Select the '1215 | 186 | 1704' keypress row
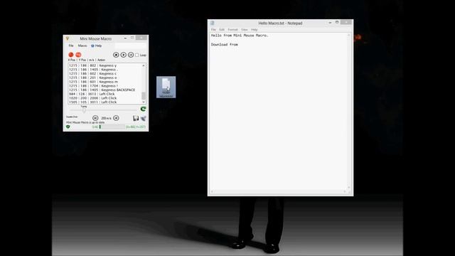This screenshot has height=256, width=455. (105, 86)
